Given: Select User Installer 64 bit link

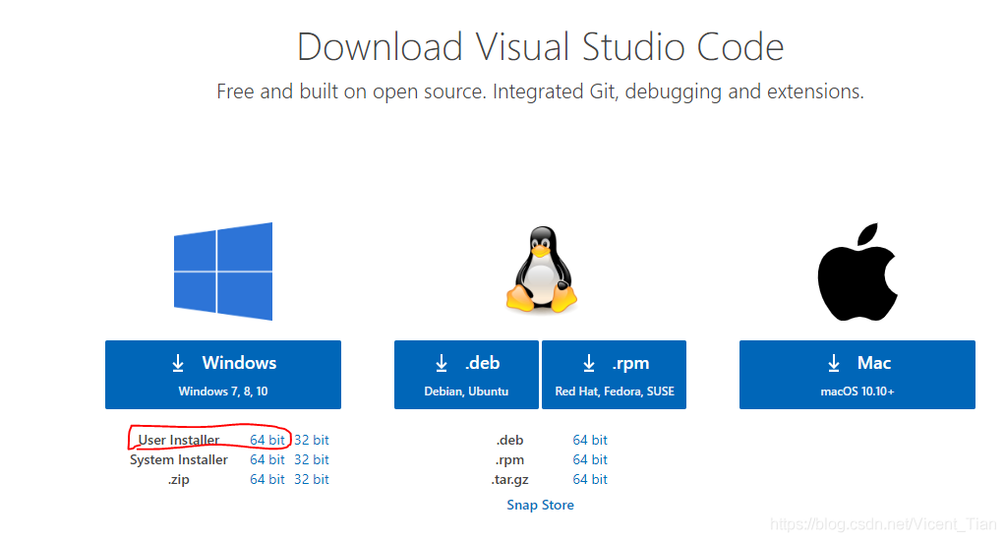Looking at the screenshot, I should [x=267, y=440].
